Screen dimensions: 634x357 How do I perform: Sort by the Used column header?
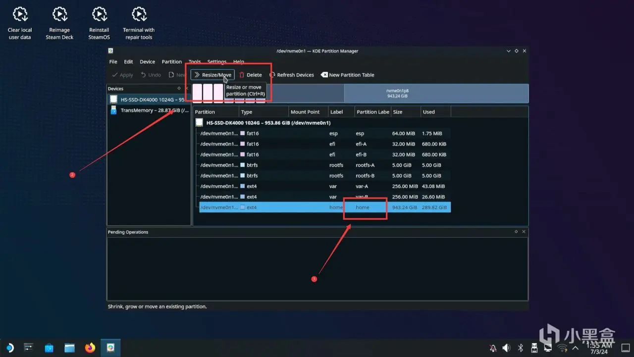(x=435, y=112)
